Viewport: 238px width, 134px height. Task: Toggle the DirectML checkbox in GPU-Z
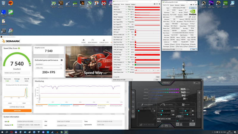(x=191, y=44)
